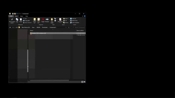This screenshot has width=175, height=98.
Task: Open the File menu tab
Action: (x=11, y=16)
